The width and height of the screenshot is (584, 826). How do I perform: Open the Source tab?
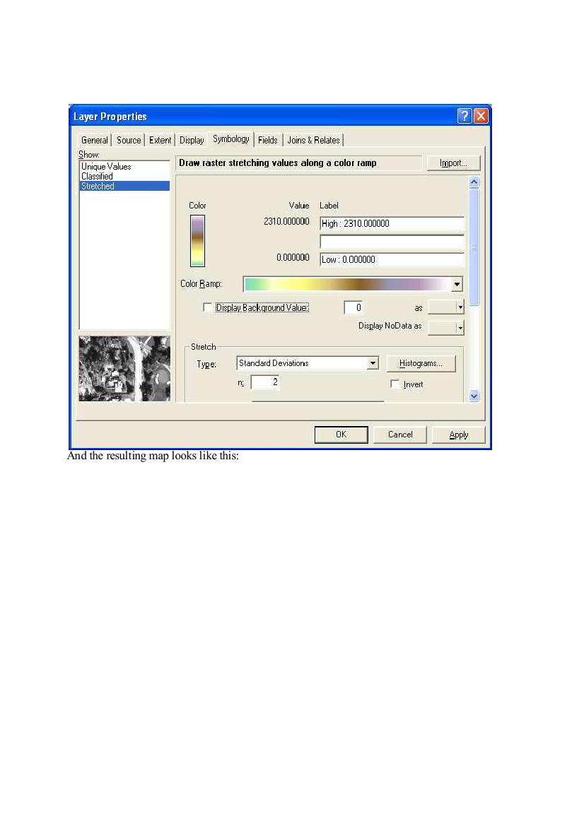click(x=129, y=140)
